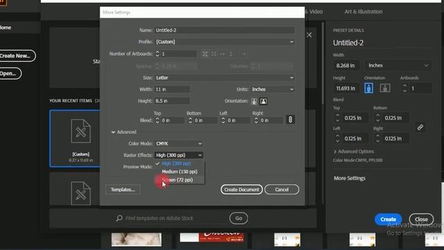Click More Settings in Preset Details
This screenshot has height=250, width=444.
coord(350,178)
